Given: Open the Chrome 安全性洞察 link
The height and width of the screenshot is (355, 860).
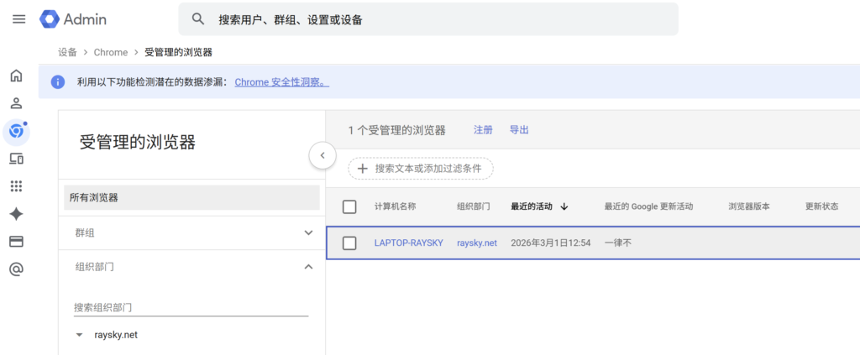Looking at the screenshot, I should 281,82.
